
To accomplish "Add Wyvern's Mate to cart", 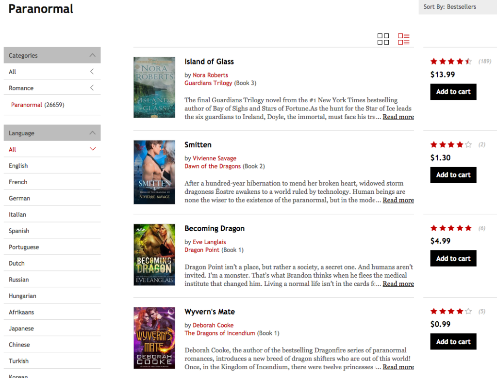I will (453, 341).
